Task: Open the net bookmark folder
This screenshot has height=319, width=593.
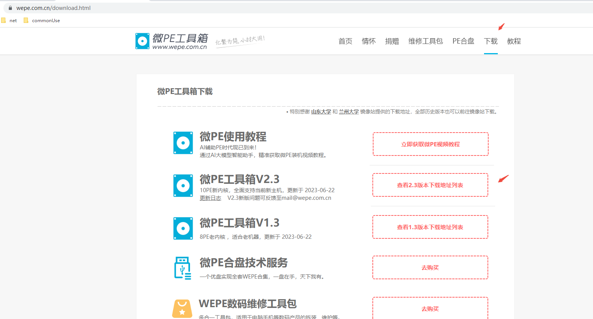Action: [9, 20]
